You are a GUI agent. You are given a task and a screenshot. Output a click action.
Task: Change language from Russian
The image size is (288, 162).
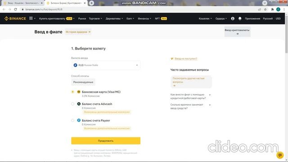click(x=268, y=18)
